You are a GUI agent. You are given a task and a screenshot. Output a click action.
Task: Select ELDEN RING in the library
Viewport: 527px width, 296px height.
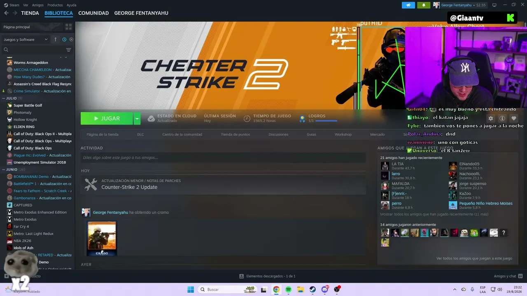coord(24,127)
